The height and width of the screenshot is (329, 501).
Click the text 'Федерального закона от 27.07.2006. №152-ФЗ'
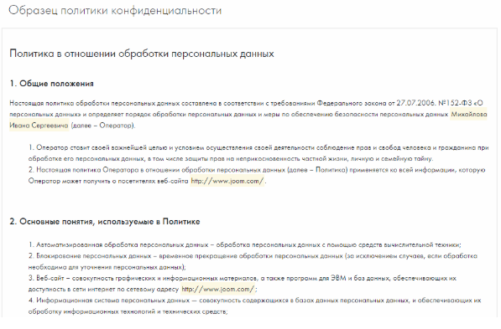click(x=394, y=103)
